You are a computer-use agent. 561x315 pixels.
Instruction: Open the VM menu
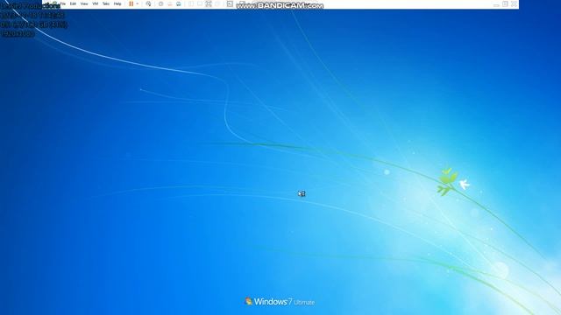tap(96, 3)
